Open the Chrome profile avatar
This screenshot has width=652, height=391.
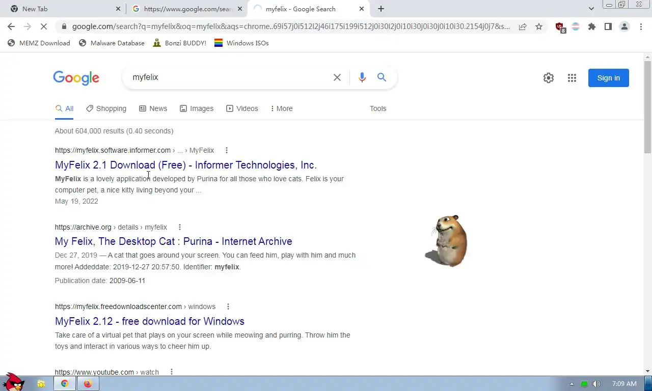(x=624, y=26)
